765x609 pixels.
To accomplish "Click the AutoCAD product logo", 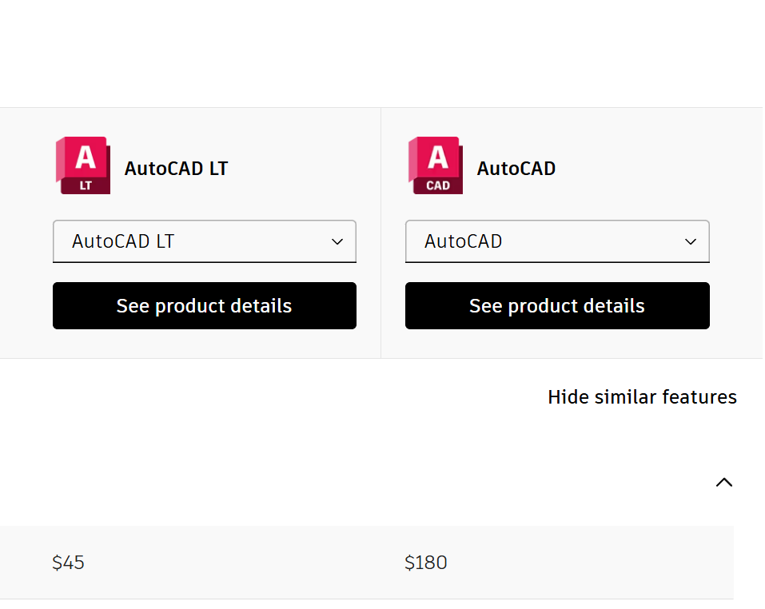I will pos(435,165).
